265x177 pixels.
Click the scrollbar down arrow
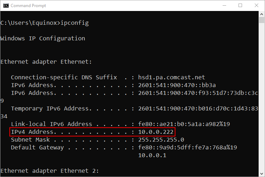261,173
